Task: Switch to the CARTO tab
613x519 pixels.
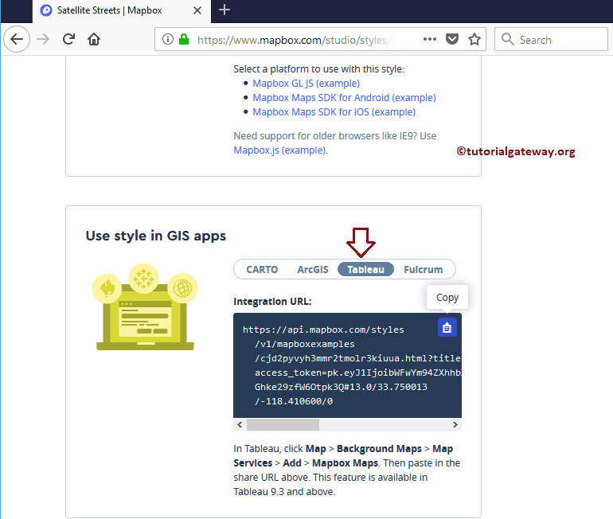Action: tap(262, 270)
